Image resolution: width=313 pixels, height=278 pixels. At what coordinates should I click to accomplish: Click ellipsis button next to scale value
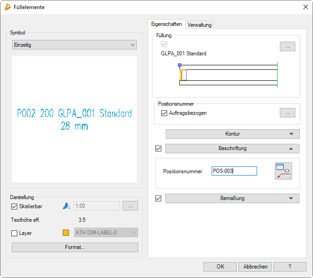pyautogui.click(x=130, y=206)
